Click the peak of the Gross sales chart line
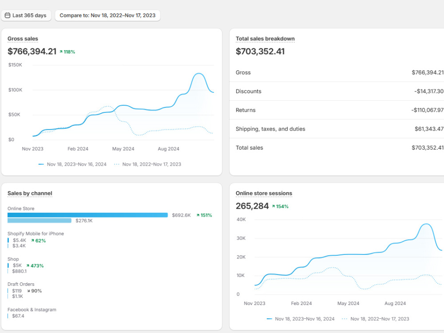Viewport: 444px width, 333px height. 199,74
